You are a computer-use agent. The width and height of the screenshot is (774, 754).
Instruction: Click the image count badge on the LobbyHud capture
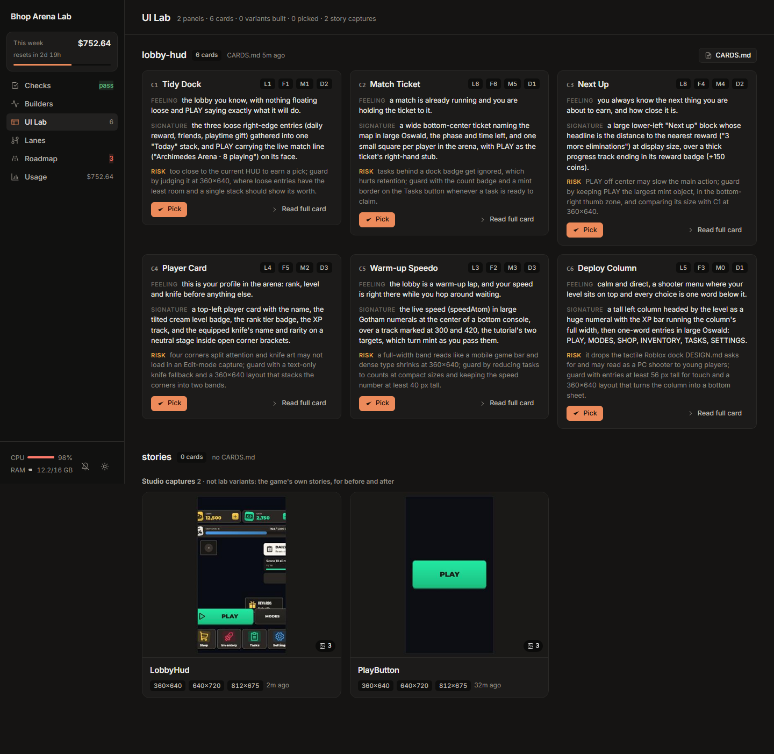click(326, 645)
